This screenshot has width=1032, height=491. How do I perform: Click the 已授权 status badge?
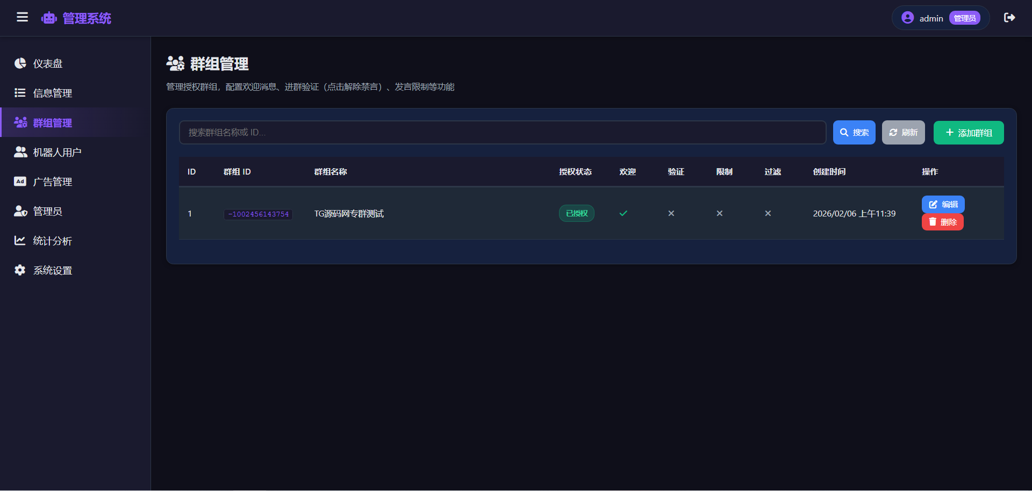click(576, 213)
